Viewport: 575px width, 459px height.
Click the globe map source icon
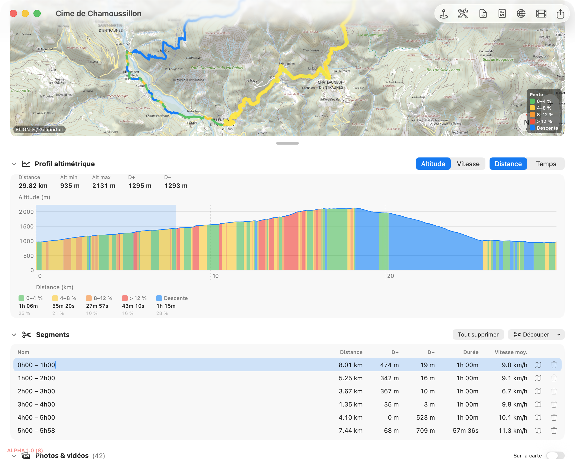pyautogui.click(x=521, y=14)
